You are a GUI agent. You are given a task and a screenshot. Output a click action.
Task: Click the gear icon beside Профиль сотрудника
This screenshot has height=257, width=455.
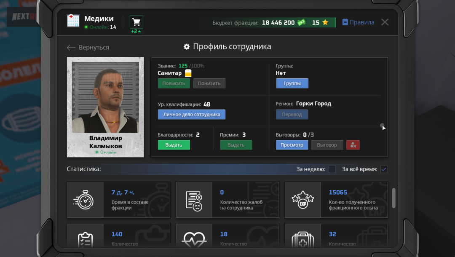pos(186,46)
